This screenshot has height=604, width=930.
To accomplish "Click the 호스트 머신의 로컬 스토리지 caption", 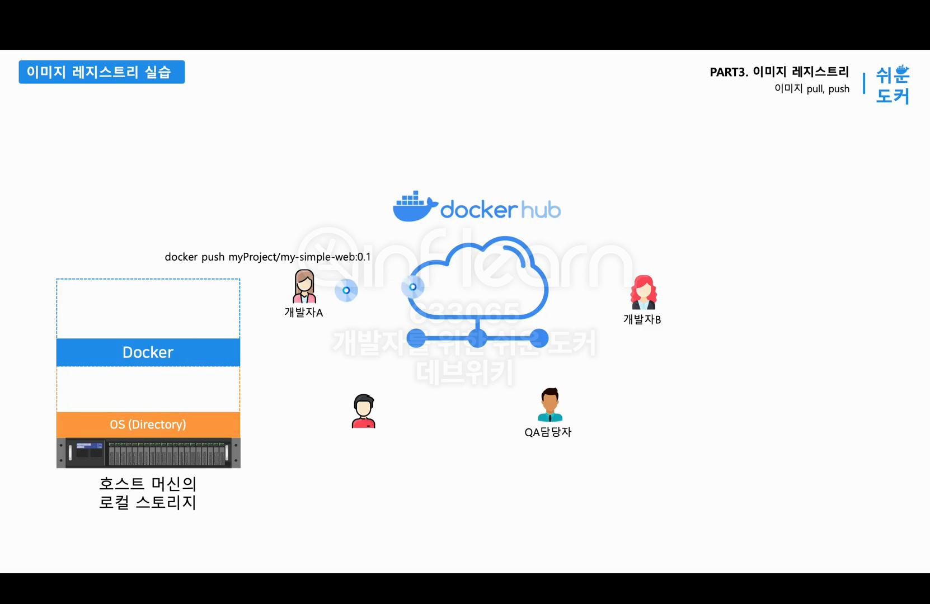I will pyautogui.click(x=148, y=493).
